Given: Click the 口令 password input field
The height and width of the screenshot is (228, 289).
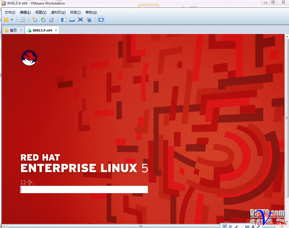Looking at the screenshot, I should tap(84, 189).
